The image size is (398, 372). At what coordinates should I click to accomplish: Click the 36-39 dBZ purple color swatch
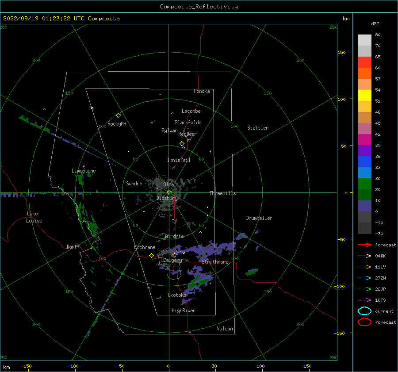[364, 150]
